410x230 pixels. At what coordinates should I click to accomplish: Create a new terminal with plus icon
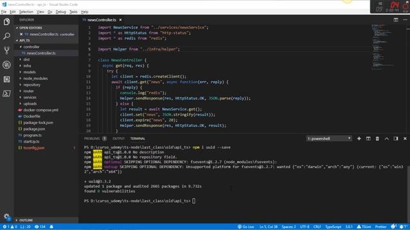(x=359, y=139)
